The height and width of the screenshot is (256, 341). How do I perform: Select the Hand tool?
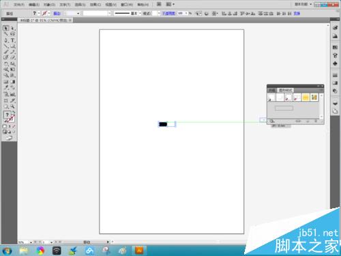coord(6,106)
